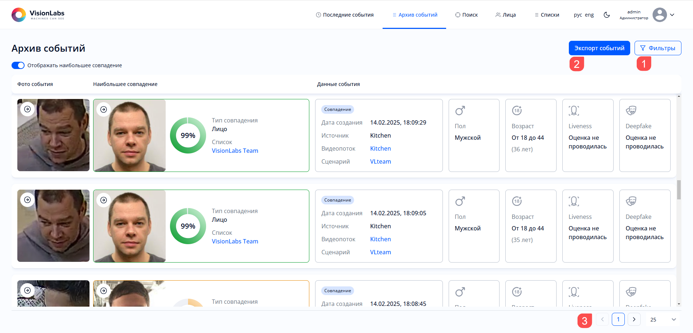Click the age 18+ icon in 18:09:05 event

[x=517, y=201]
